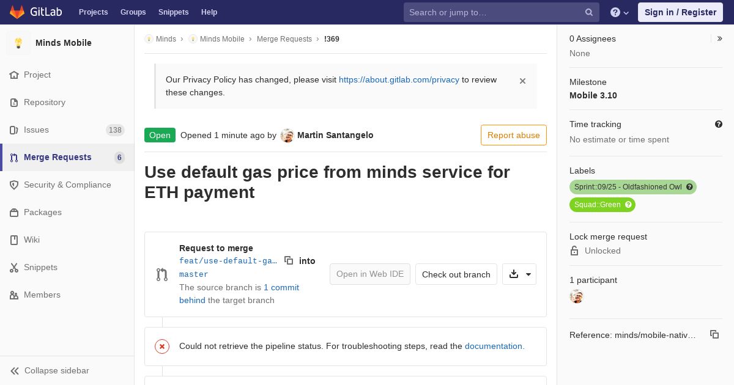Click the Mobile 3.10 milestone link
The height and width of the screenshot is (385, 734).
point(593,95)
